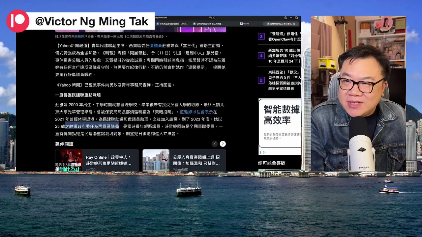Click the Patreon logo icon
Screen dimensions: 422x237
tap(18, 21)
